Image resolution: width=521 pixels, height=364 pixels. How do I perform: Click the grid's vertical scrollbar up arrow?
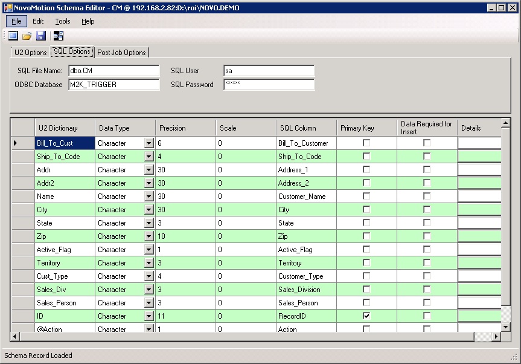[506, 123]
